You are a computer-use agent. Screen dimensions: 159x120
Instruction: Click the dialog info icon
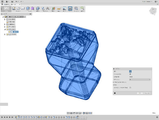pyautogui.click(x=115, y=93)
